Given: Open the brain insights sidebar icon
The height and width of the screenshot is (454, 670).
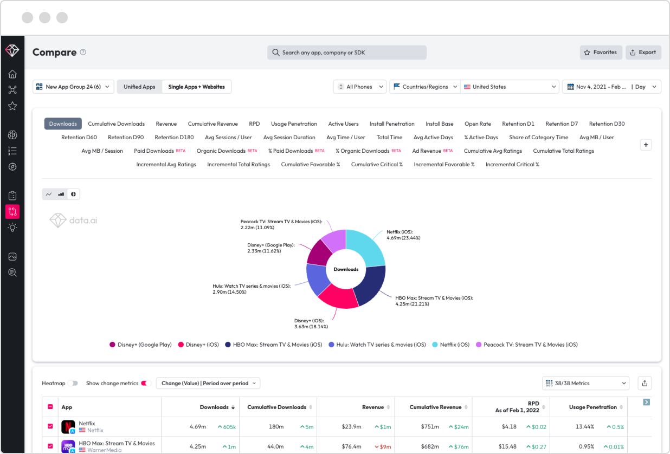Looking at the screenshot, I should point(12,135).
